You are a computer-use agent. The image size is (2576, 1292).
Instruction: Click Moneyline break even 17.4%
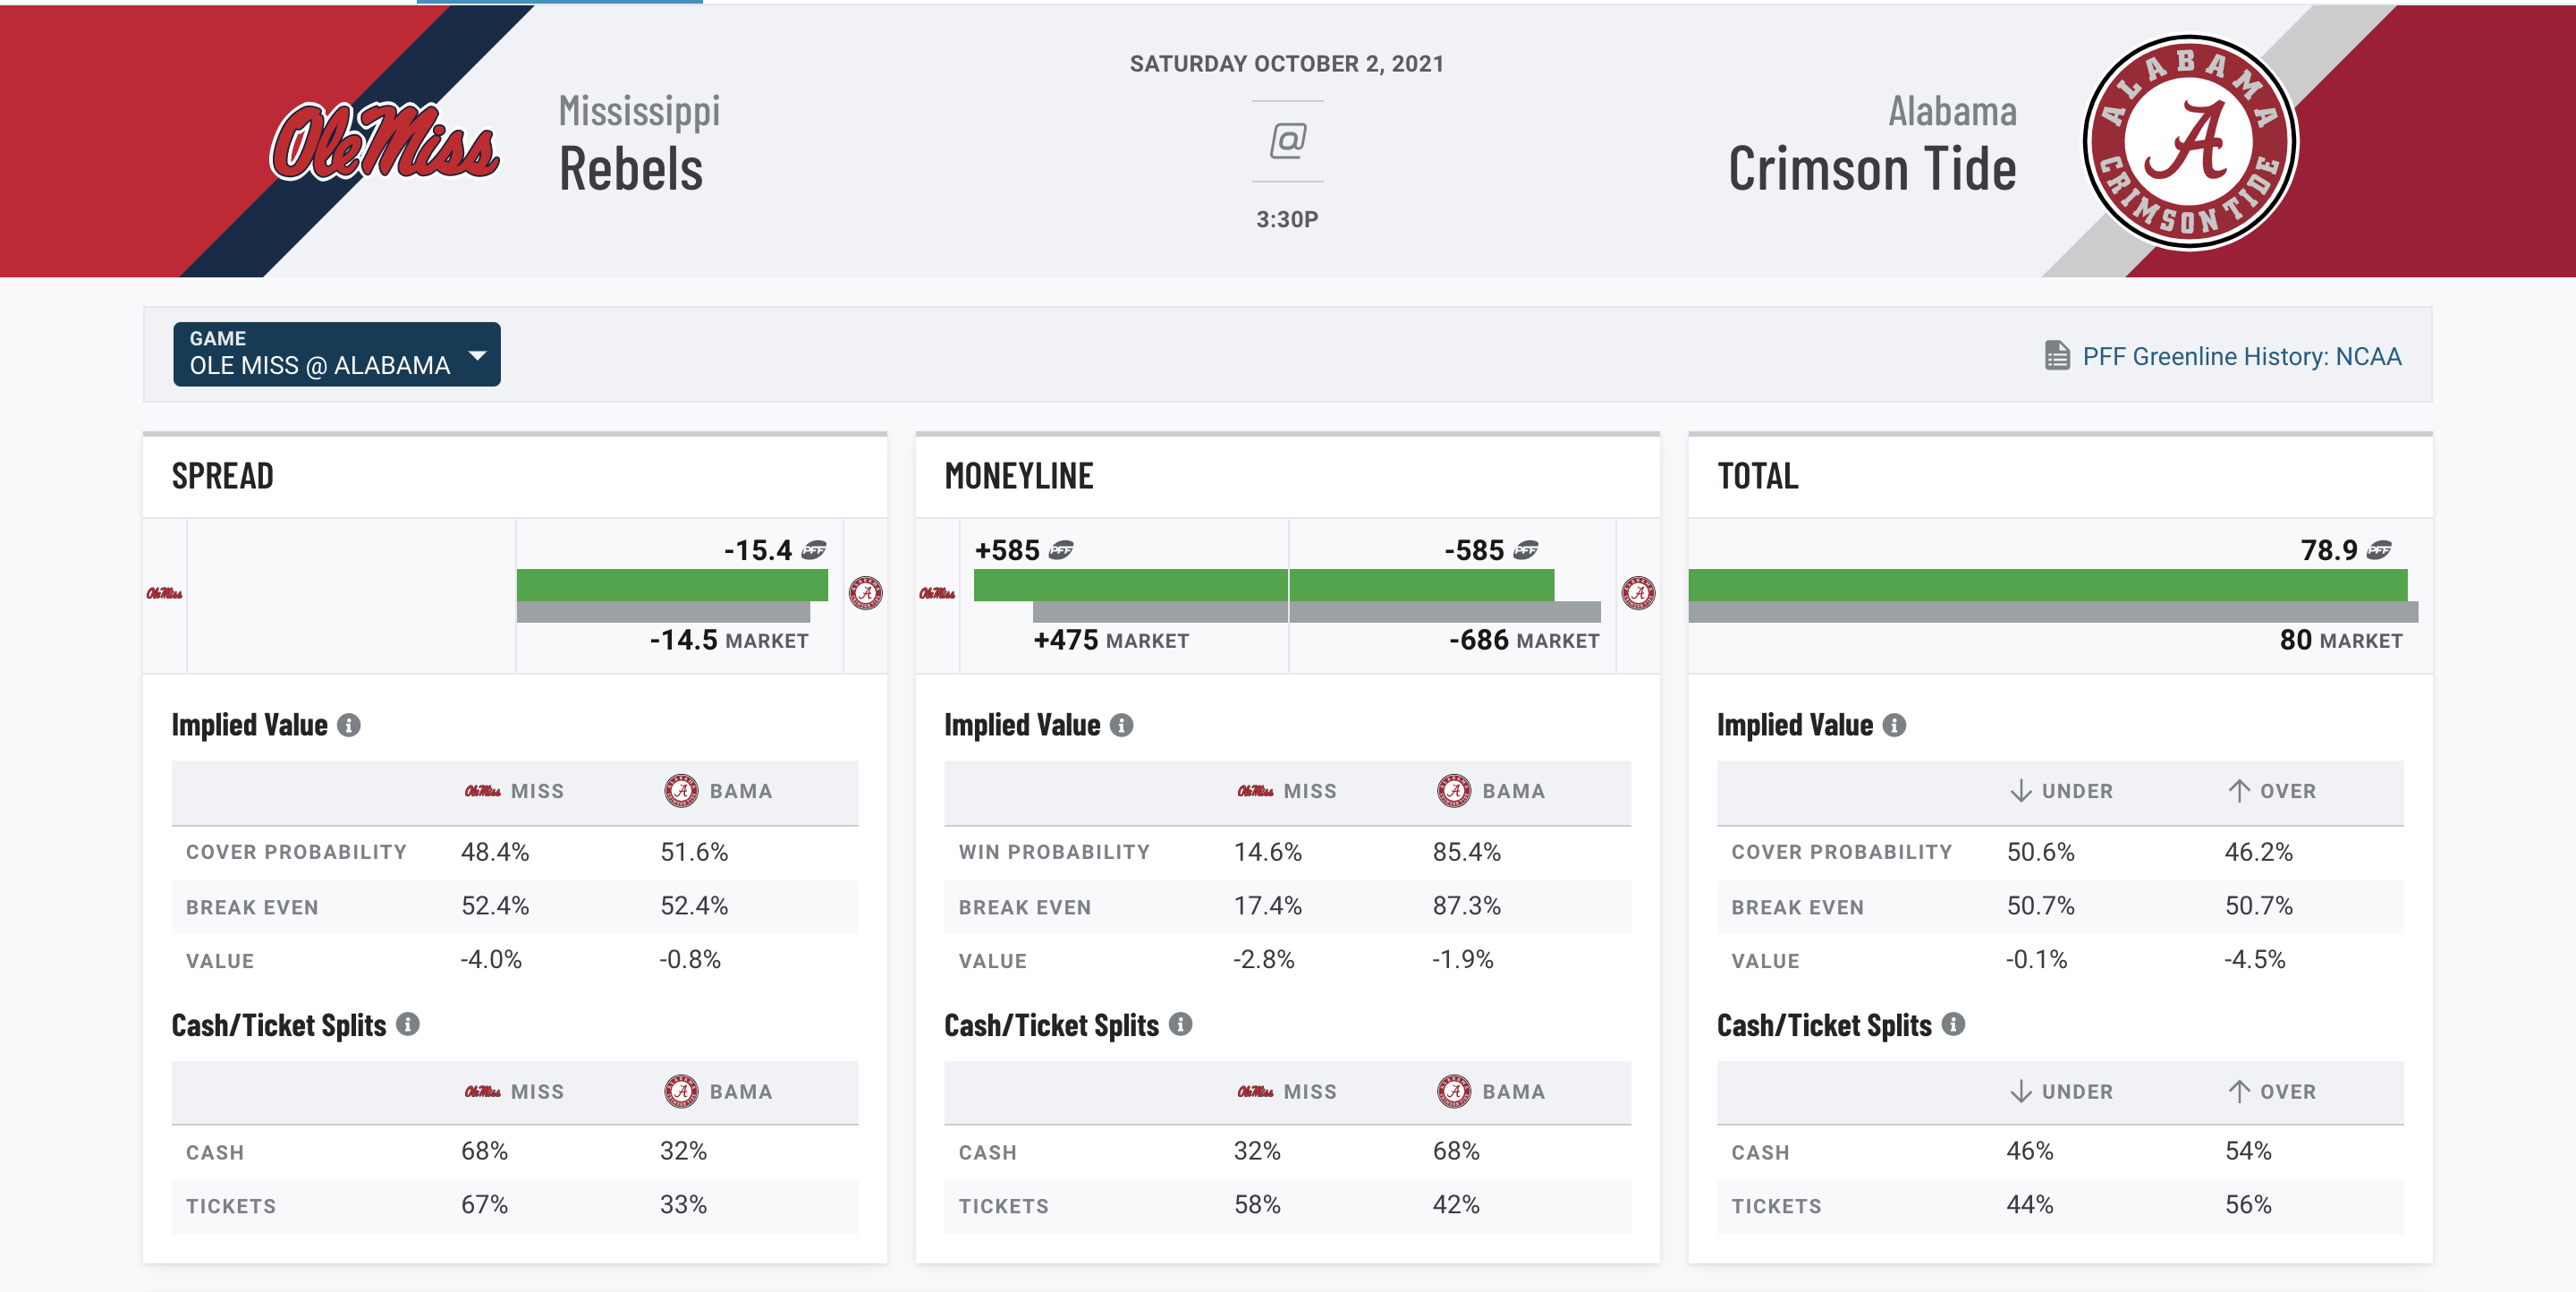coord(1267,906)
